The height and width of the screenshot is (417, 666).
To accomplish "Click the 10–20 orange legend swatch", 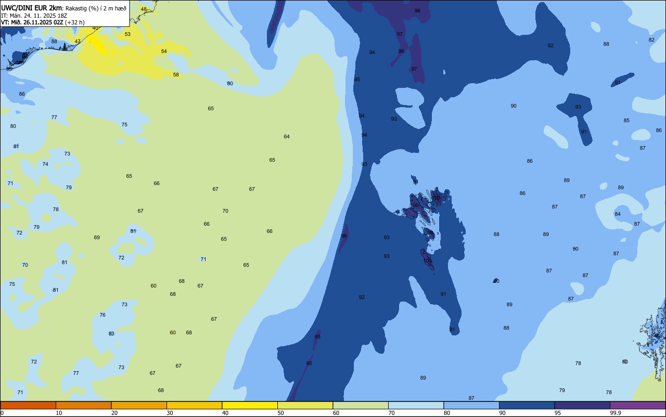I will coord(83,405).
